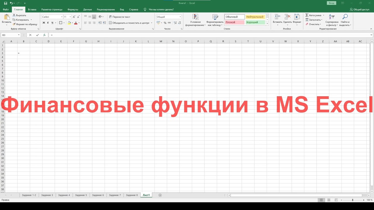Toggle middle vertical alignment
This screenshot has width=374, height=210.
tap(90, 17)
